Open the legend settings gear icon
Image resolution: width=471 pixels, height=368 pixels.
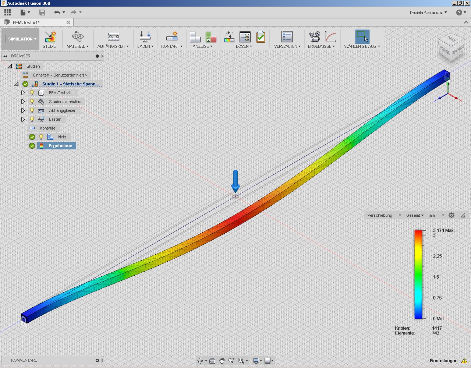coord(451,215)
